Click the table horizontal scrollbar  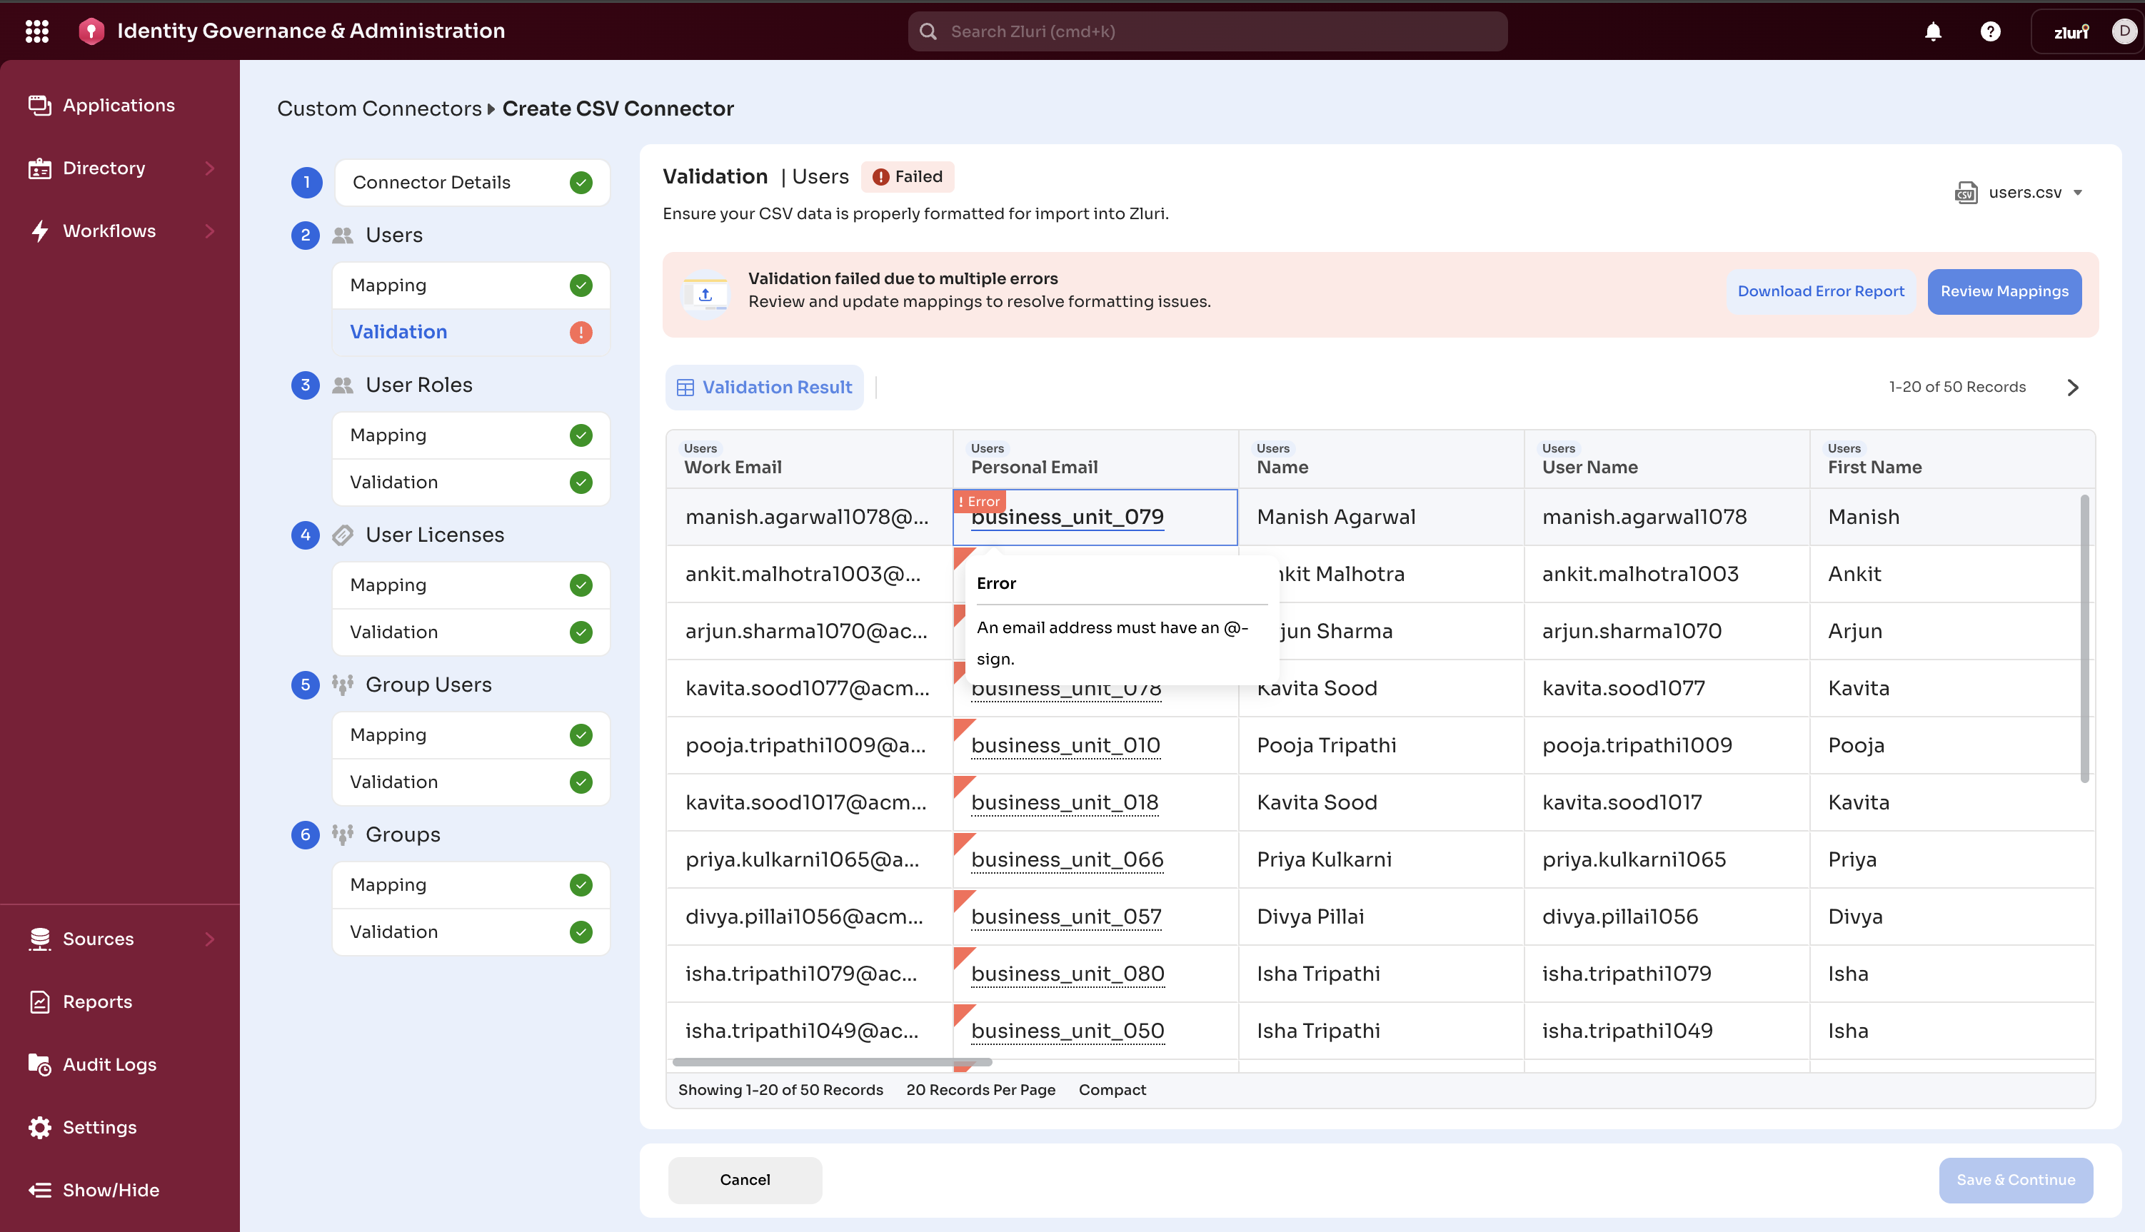pos(830,1062)
